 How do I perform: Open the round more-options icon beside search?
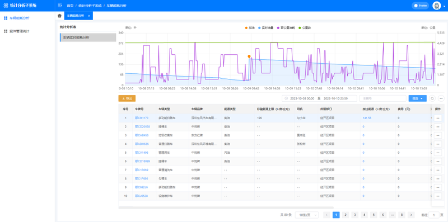pos(441,98)
